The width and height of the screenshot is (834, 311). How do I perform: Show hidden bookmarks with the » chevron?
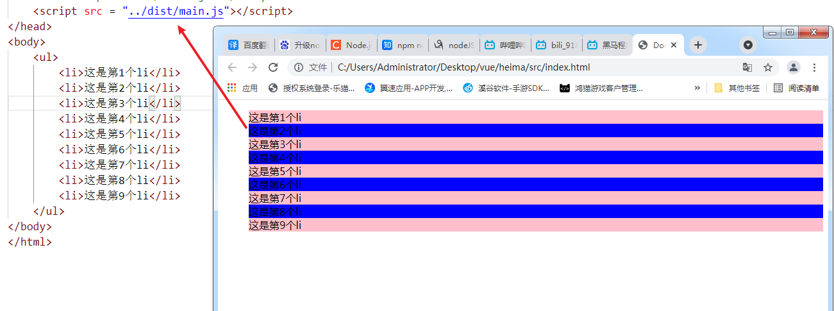(697, 88)
